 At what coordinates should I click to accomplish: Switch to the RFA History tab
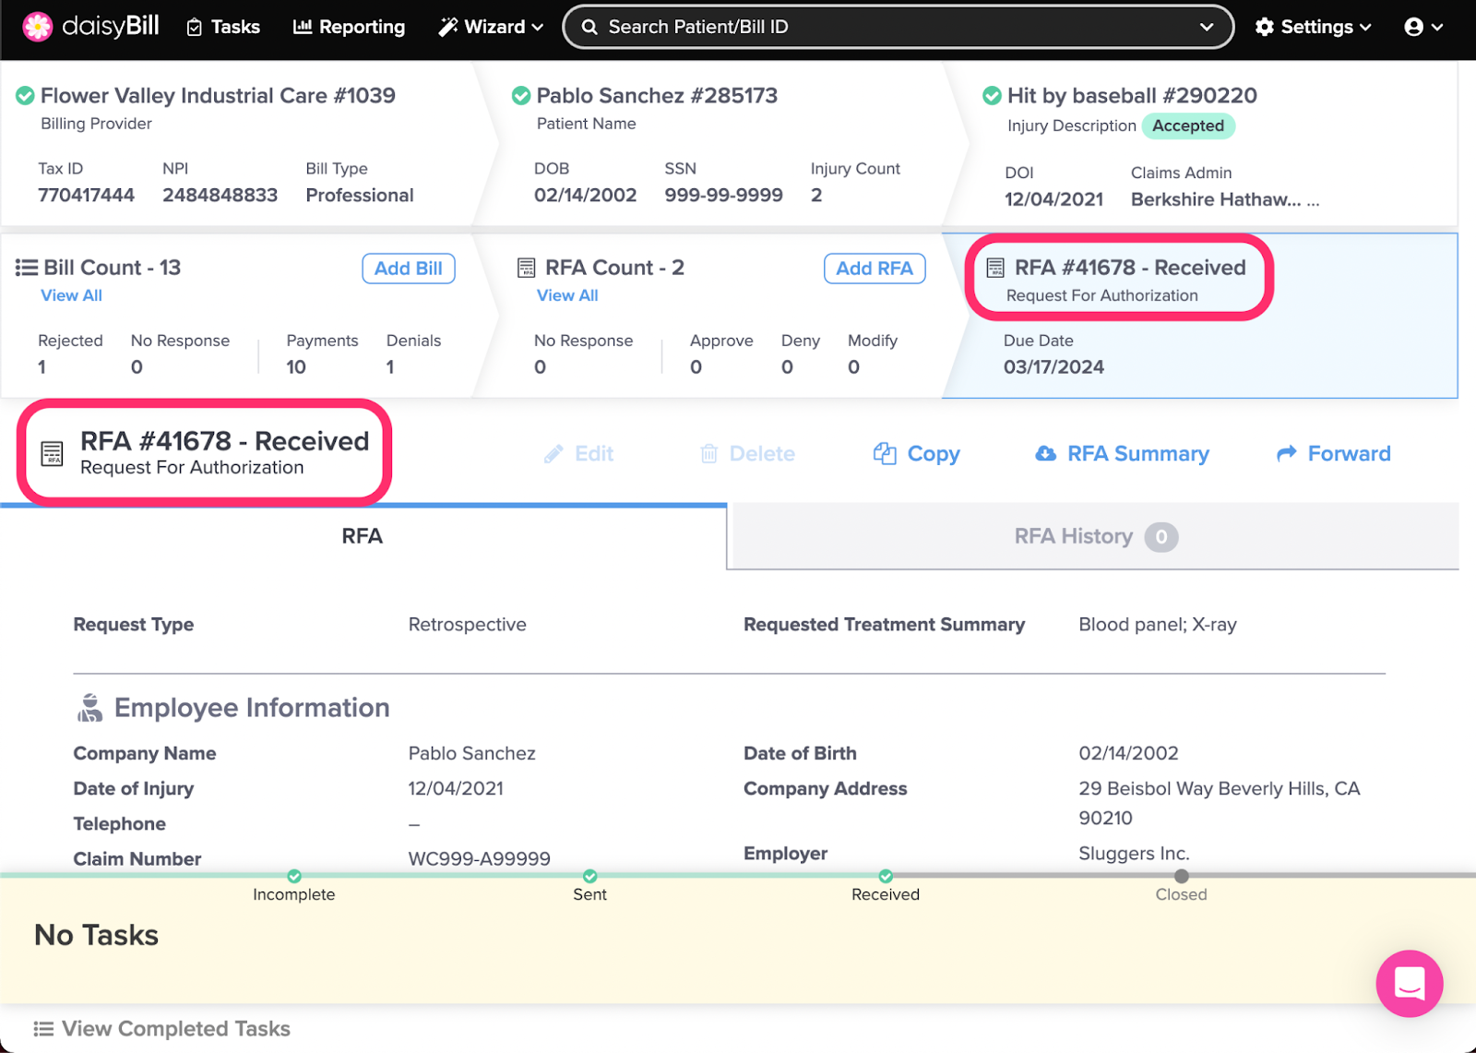[x=1093, y=536]
